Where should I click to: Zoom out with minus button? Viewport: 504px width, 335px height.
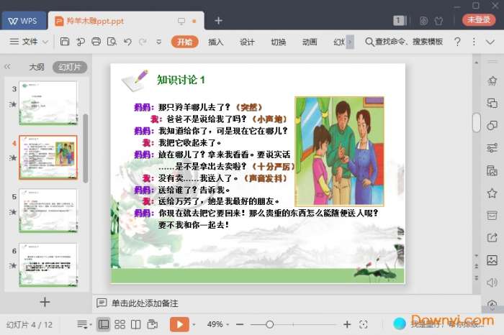[x=240, y=324]
